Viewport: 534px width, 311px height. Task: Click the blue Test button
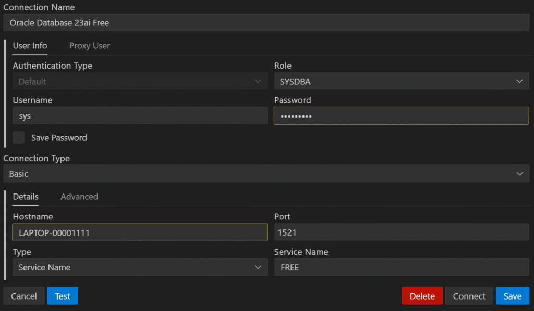(63, 296)
